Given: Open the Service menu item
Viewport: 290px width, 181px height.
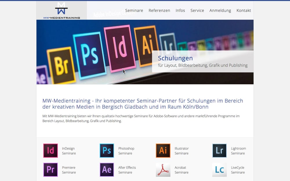Looking at the screenshot, I should pyautogui.click(x=197, y=10).
